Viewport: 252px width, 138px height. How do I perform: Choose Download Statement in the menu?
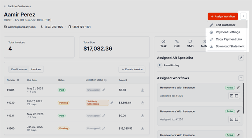(x=227, y=46)
